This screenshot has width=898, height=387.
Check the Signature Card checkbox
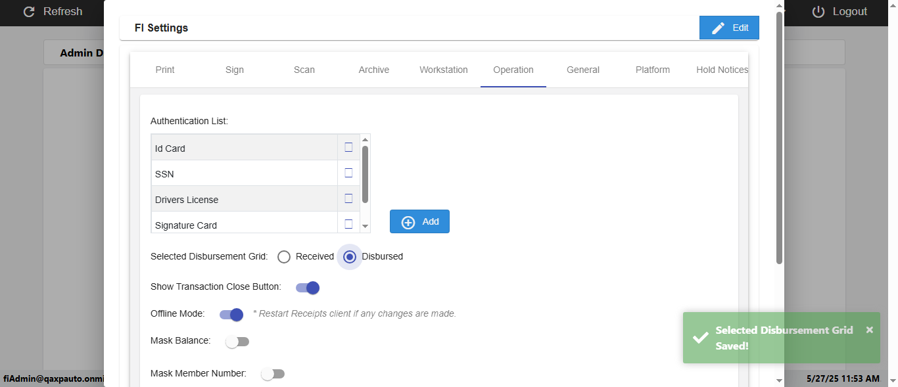tap(348, 224)
